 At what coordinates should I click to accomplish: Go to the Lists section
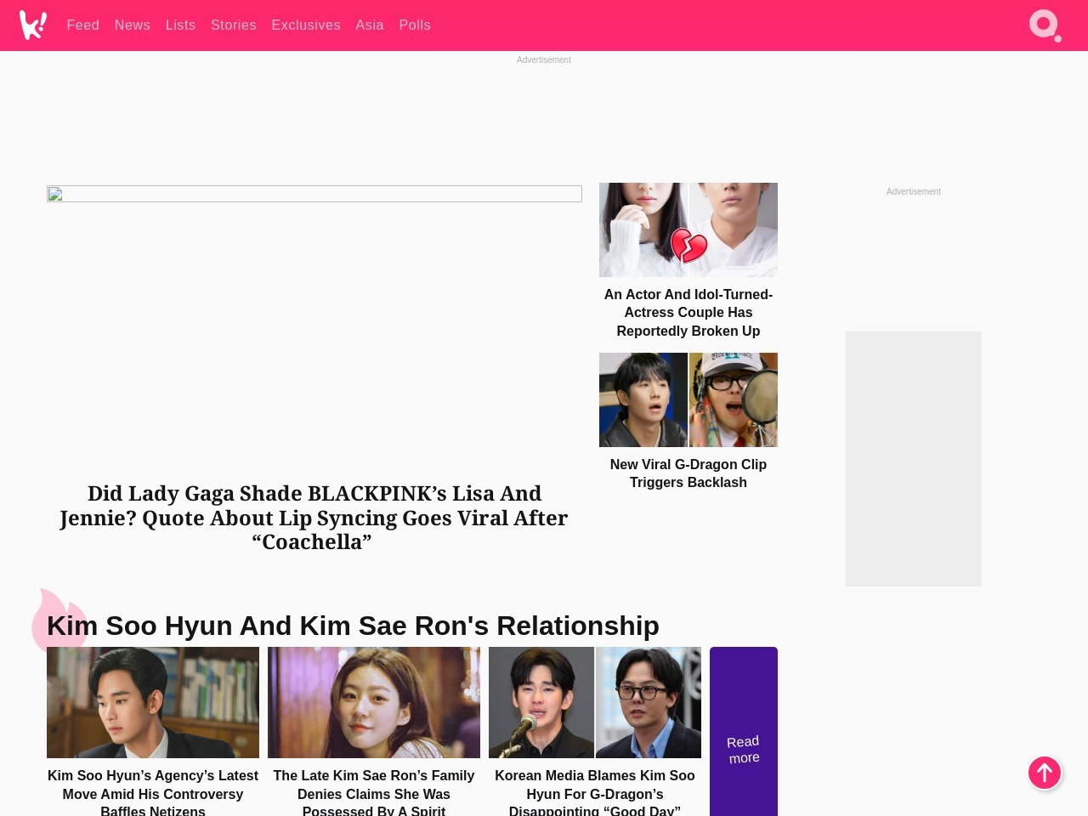pyautogui.click(x=180, y=25)
